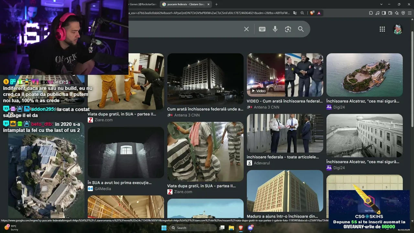Open the Leo AI sparkle icon
Viewport: 414px width, 233px height.
397,13
